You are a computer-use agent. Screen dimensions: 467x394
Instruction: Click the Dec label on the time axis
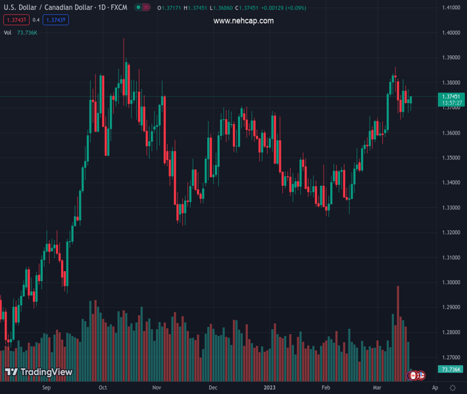pyautogui.click(x=212, y=388)
